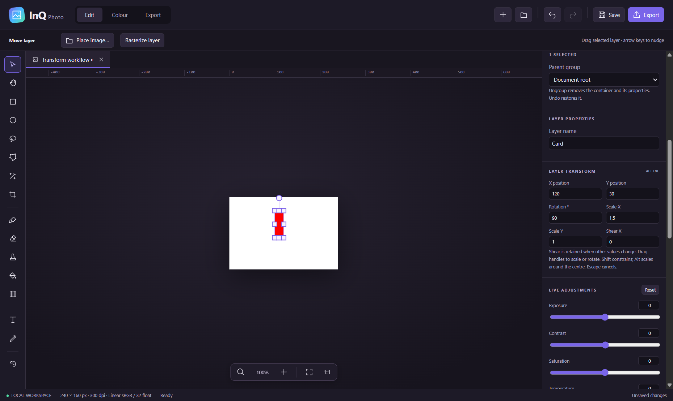The height and width of the screenshot is (401, 673).
Task: Click the purple Export button
Action: (x=646, y=15)
